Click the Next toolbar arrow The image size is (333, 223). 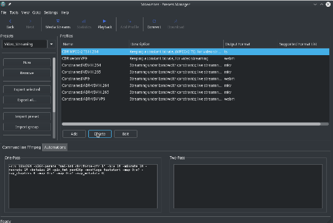pos(30,24)
